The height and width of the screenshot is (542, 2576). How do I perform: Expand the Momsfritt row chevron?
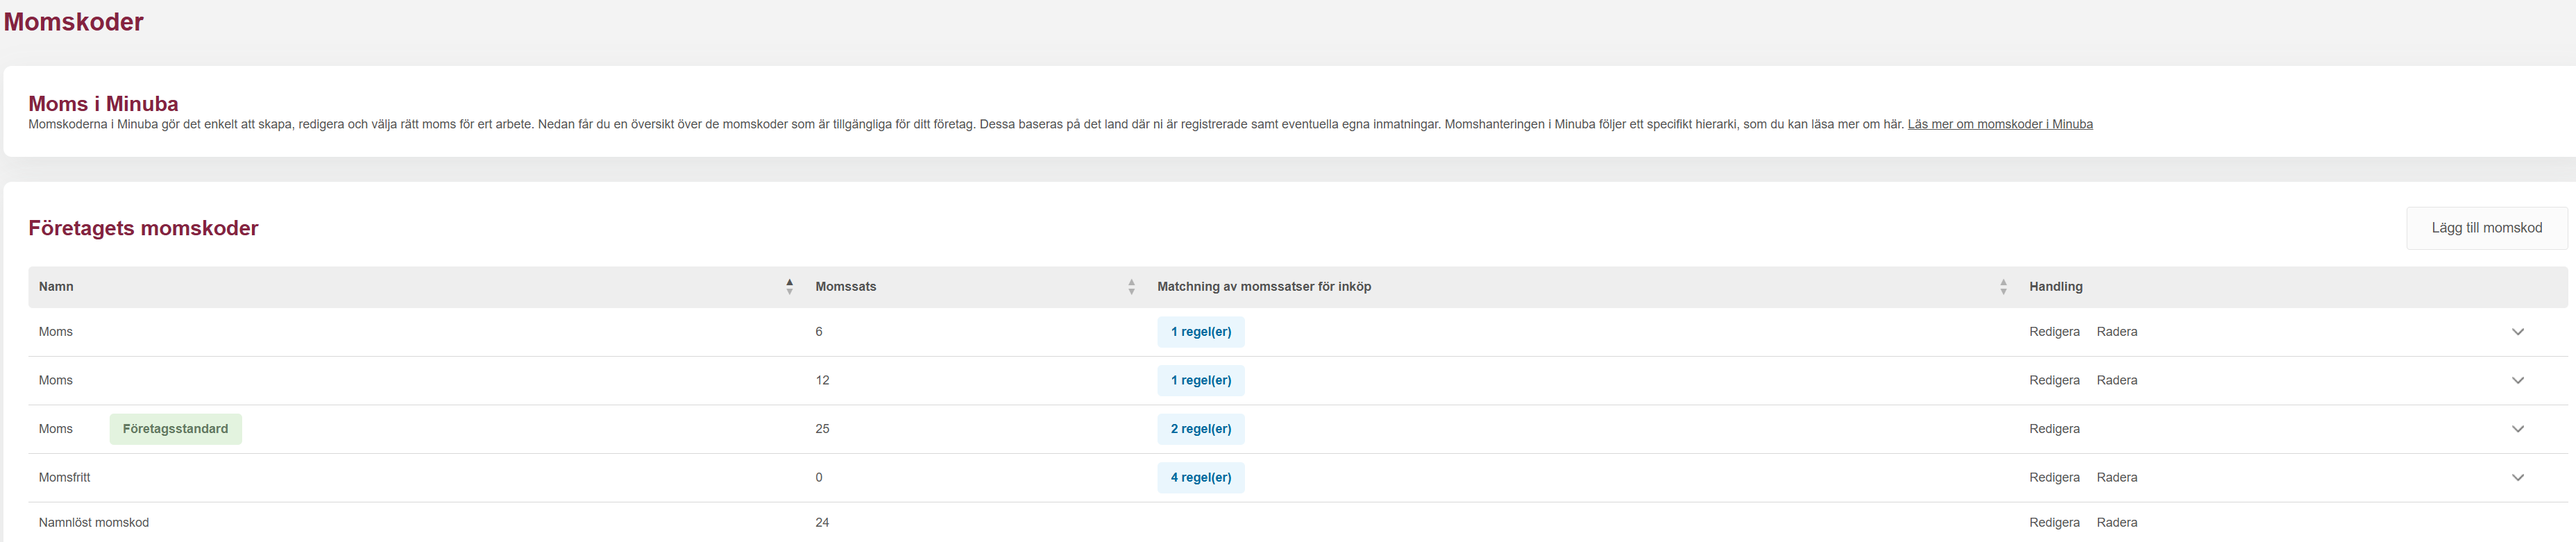[2517, 478]
